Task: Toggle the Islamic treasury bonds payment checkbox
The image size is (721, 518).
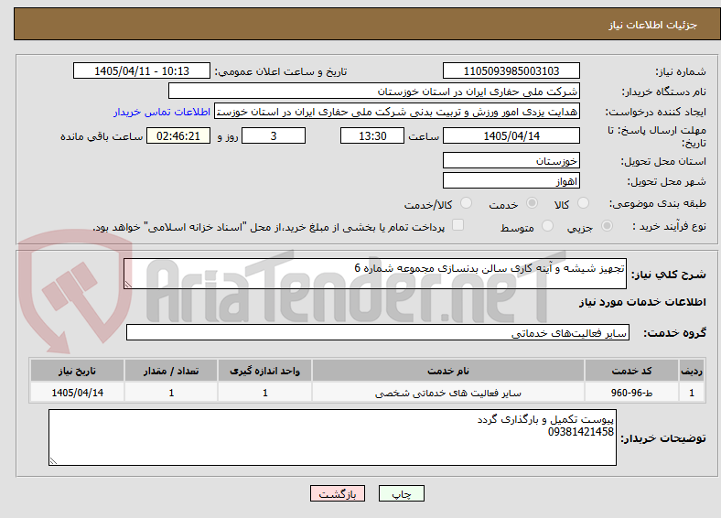Action: coord(458,225)
